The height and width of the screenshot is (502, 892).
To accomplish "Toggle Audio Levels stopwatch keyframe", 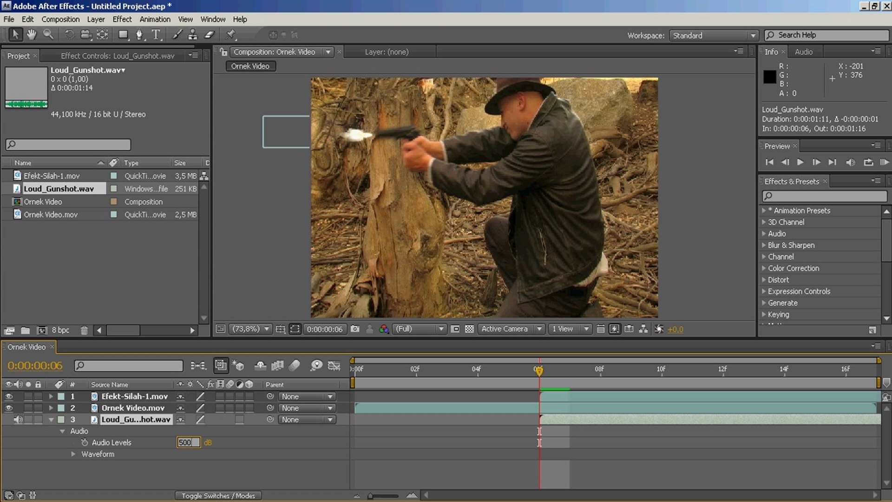I will click(x=85, y=443).
